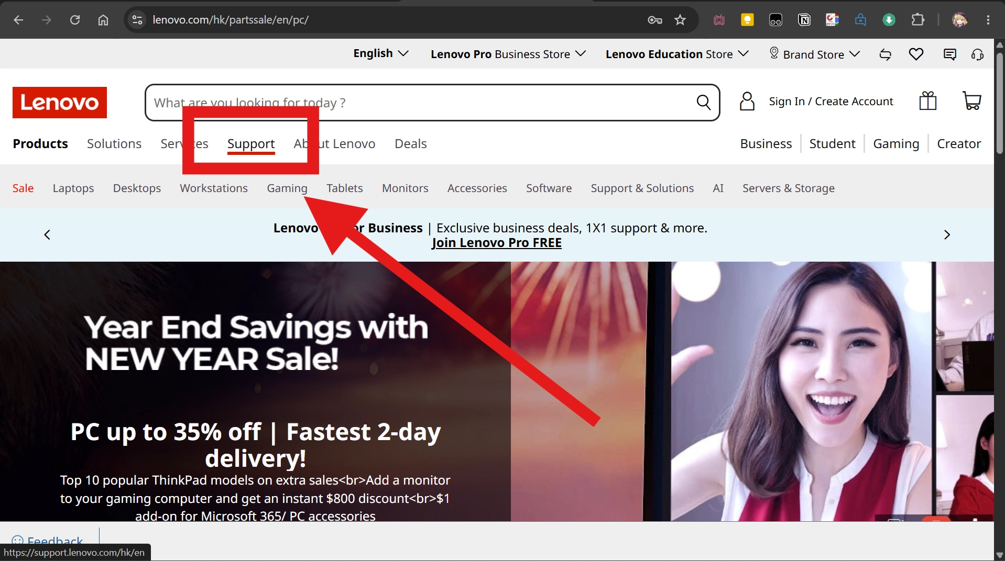Go to the Gaming segment link beside Student
1005x561 pixels.
tap(896, 144)
